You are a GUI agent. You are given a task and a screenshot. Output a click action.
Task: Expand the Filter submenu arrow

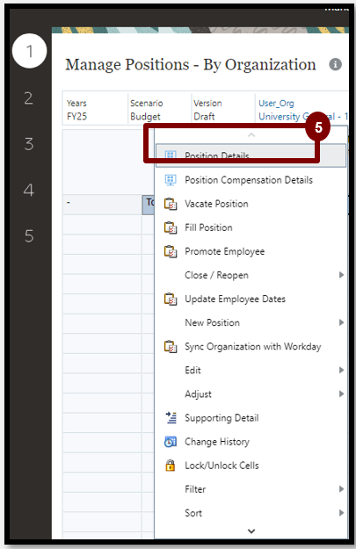tap(341, 489)
